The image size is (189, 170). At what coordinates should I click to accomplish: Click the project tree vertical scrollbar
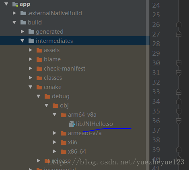click(148, 85)
